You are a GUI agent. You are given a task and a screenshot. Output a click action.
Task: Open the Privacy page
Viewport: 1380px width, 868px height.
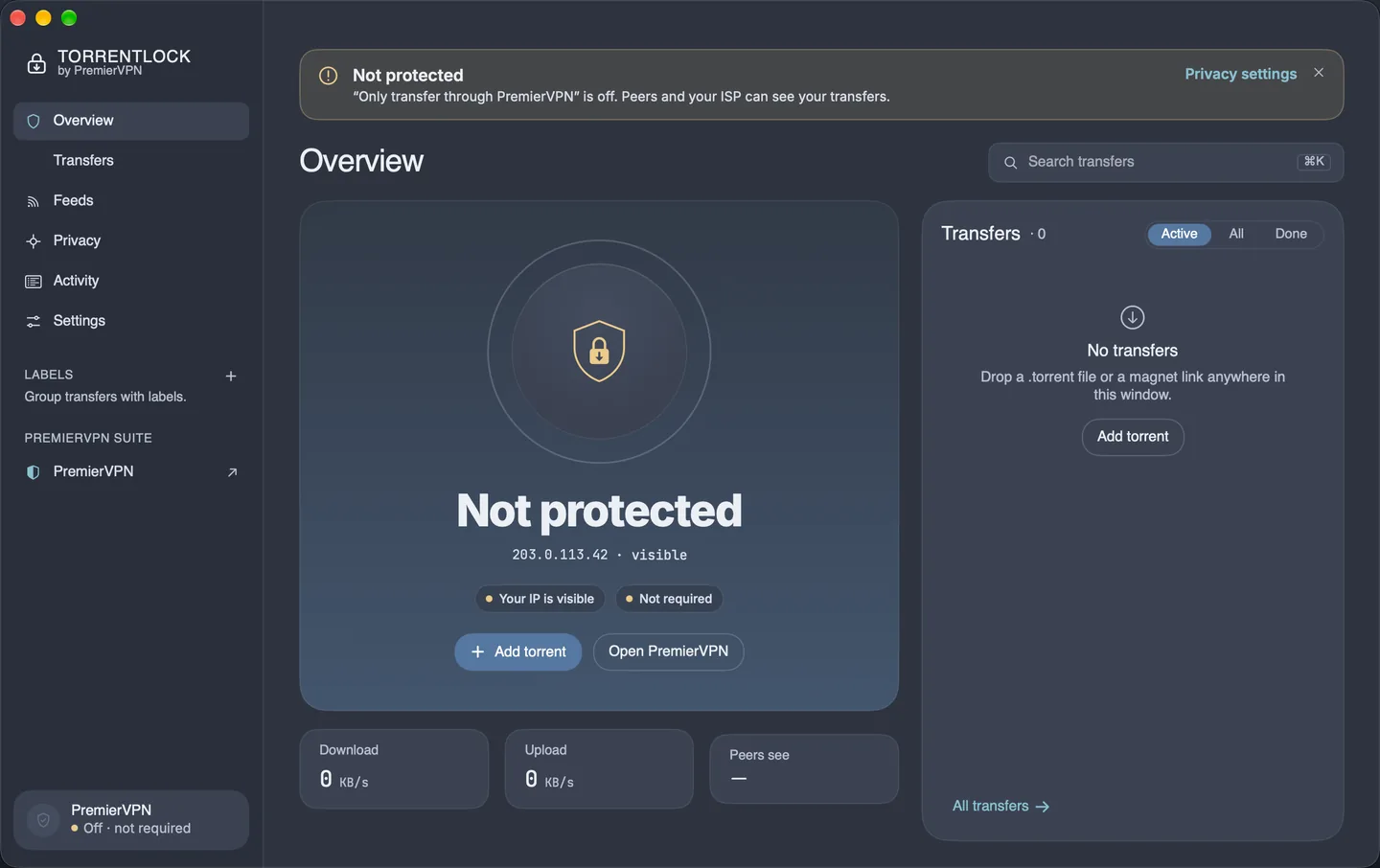pyautogui.click(x=131, y=241)
